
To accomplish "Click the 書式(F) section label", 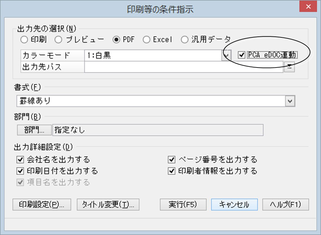I will tap(27, 87).
